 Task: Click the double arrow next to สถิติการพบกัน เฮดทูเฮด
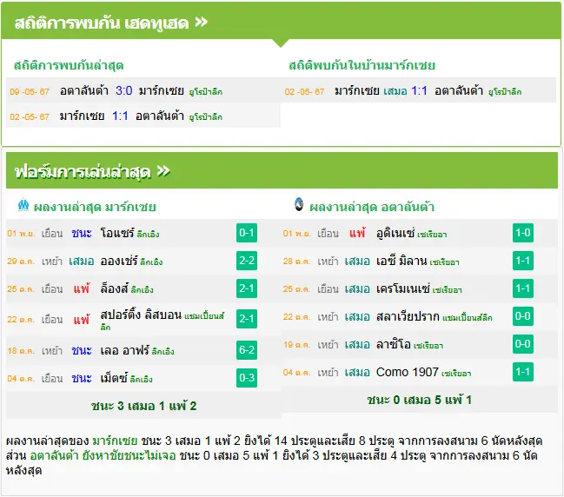tap(202, 22)
